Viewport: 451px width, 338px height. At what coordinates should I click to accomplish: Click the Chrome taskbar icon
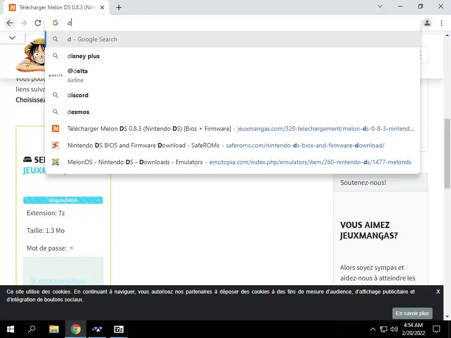point(76,329)
